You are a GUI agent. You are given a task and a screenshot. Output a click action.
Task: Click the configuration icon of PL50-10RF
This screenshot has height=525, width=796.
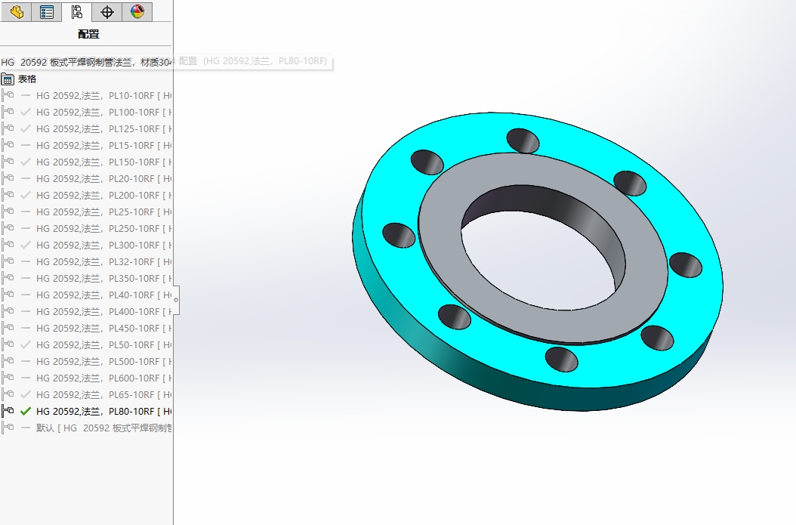[8, 344]
